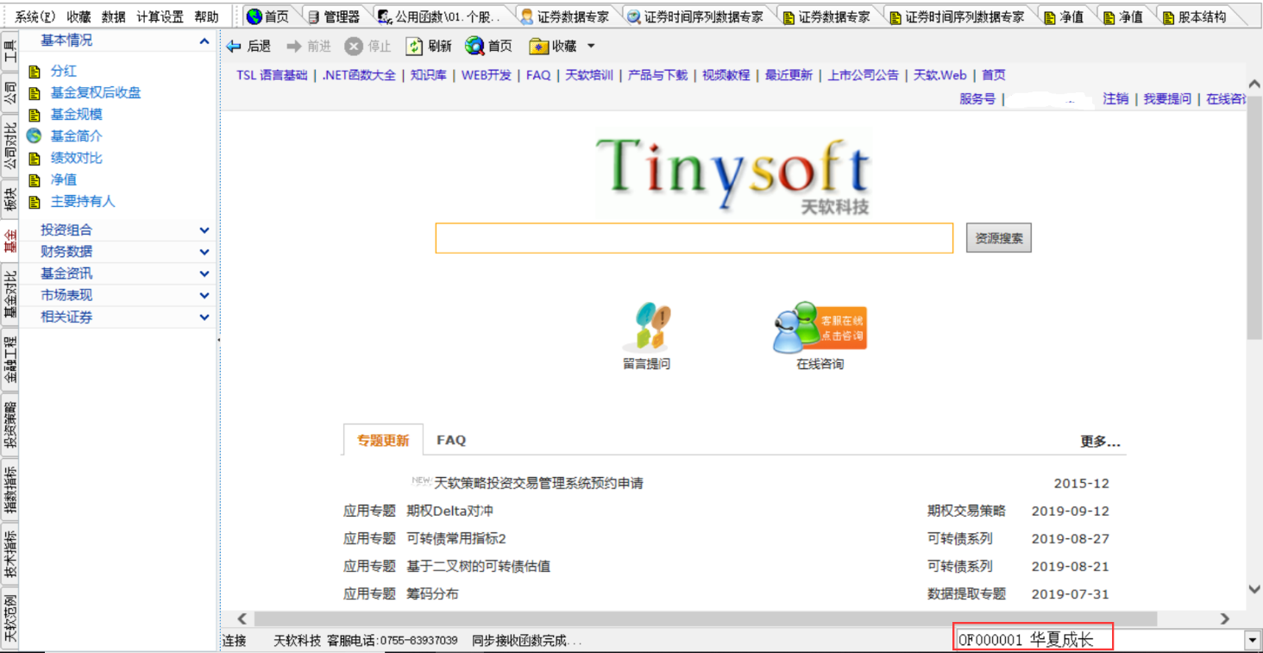
Task: Stop loading with the 停止 icon
Action: tap(354, 47)
